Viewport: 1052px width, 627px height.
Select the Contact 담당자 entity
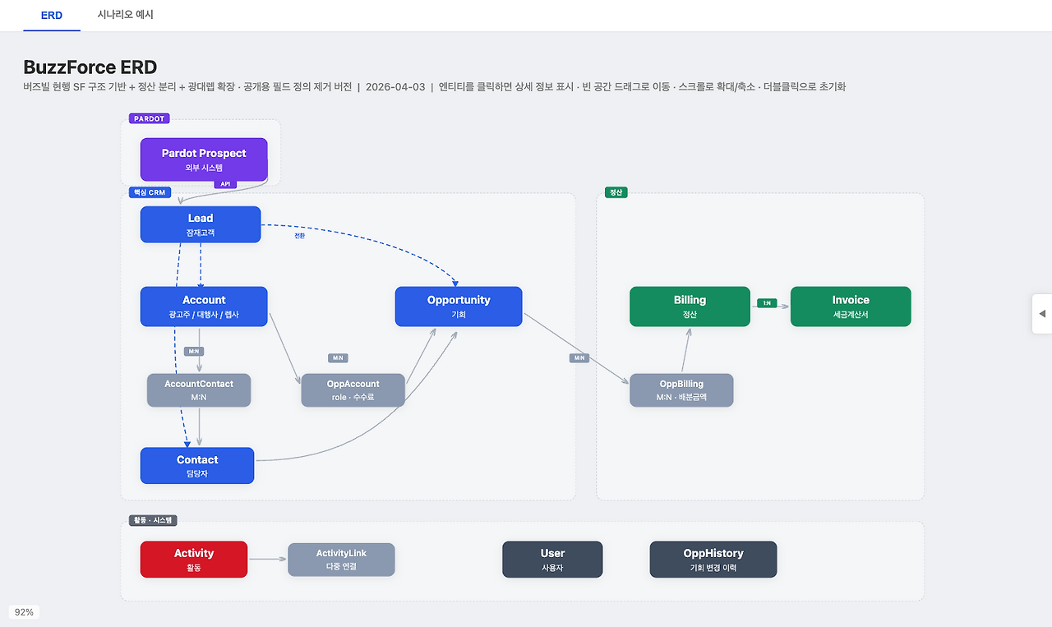[197, 466]
